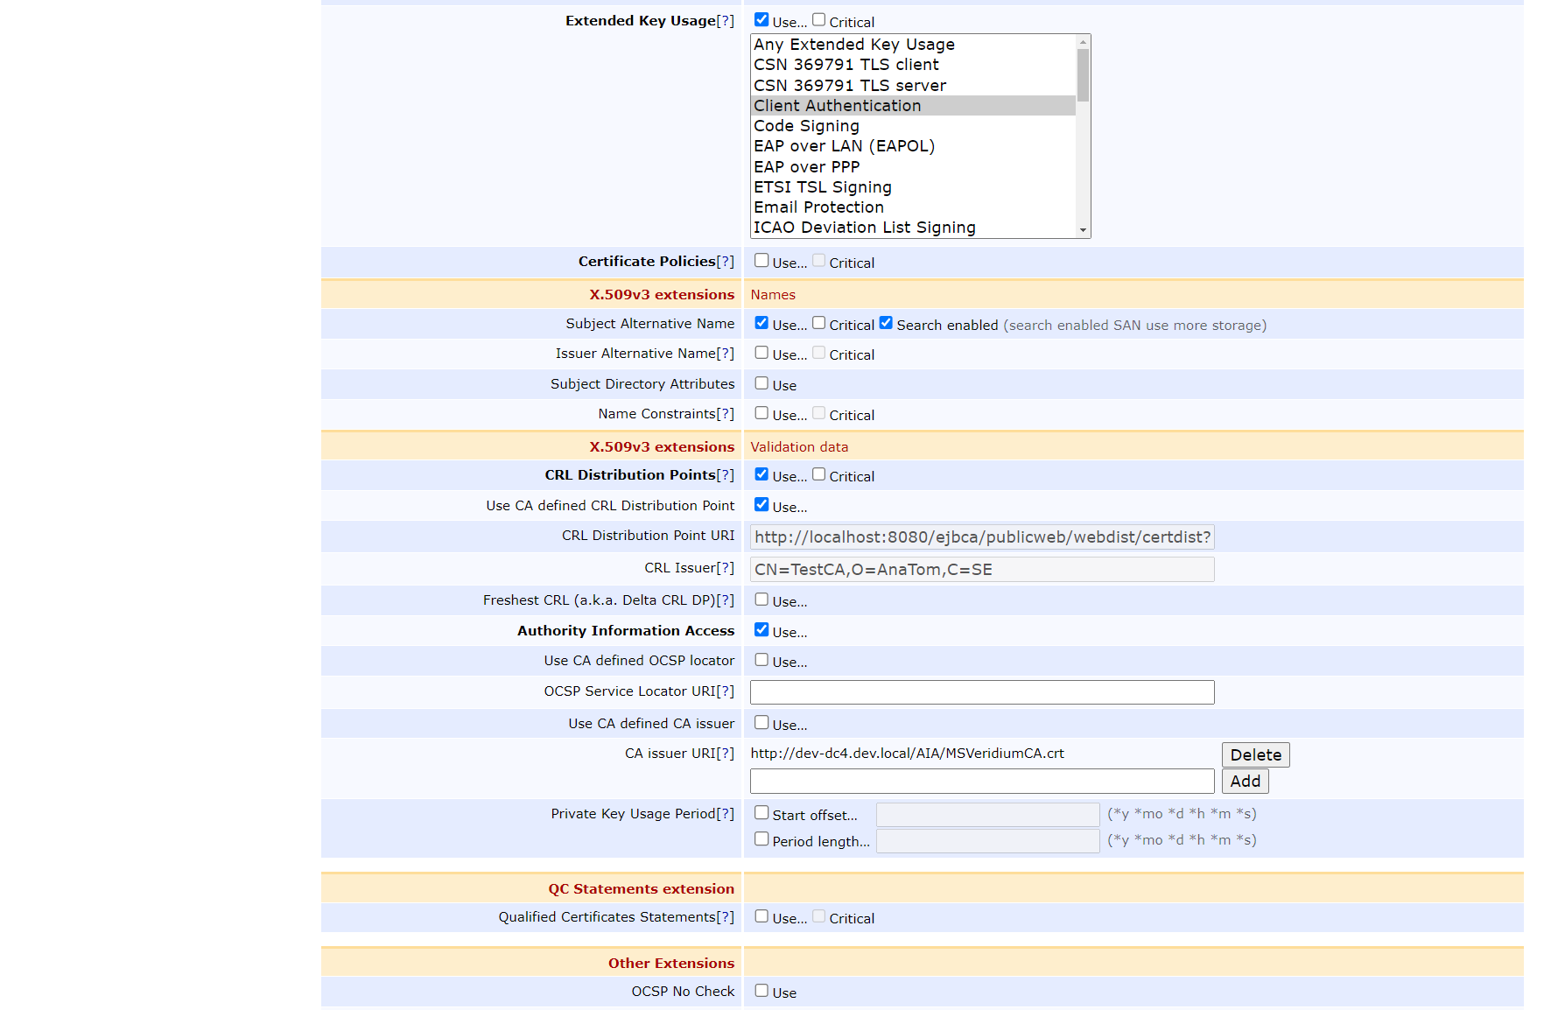Toggle Use CA defined CRL Distribution Point
Image resolution: width=1558 pixels, height=1010 pixels.
[x=761, y=505]
